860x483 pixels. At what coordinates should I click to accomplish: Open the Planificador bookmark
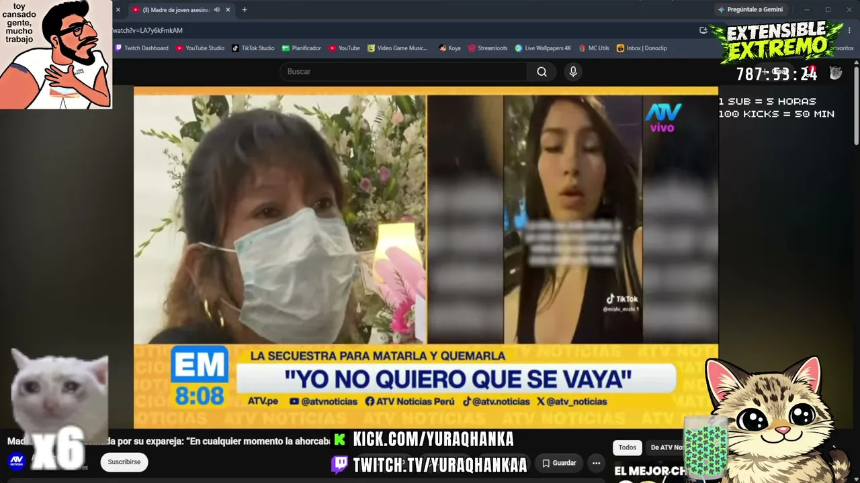(x=302, y=48)
